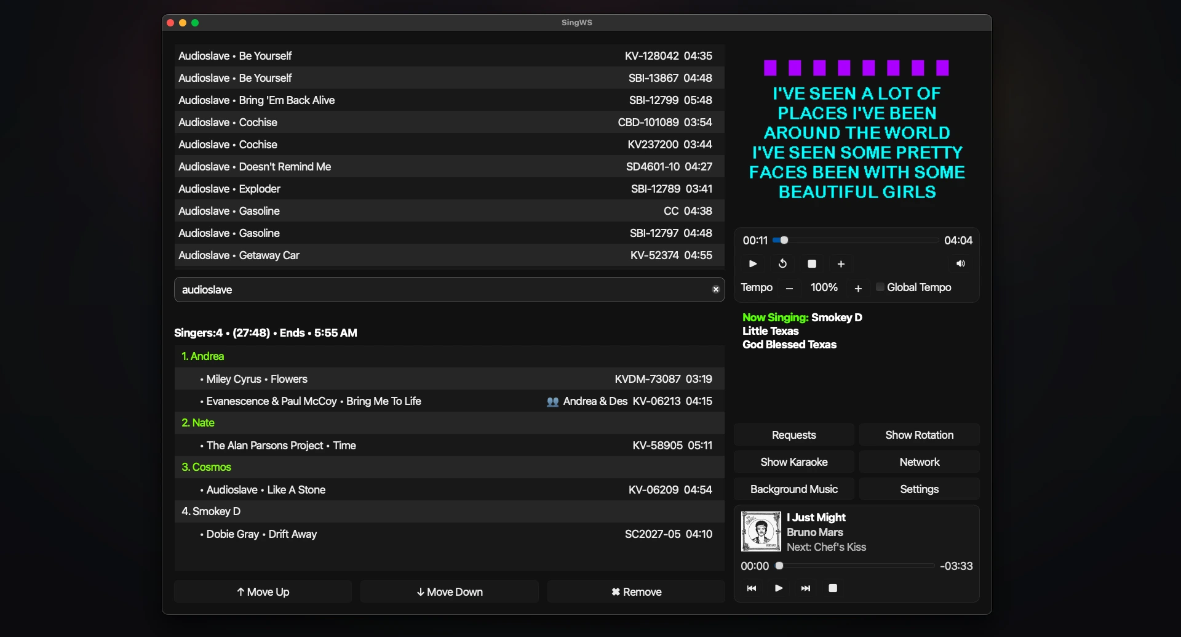Play the background music track
This screenshot has width=1181, height=637.
779,588
